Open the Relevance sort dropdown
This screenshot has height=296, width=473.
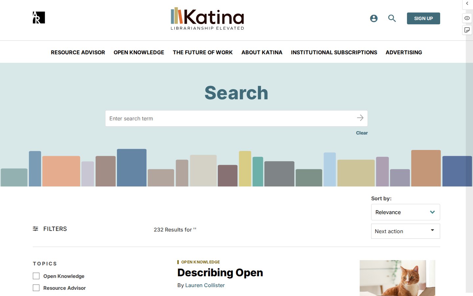(x=405, y=212)
